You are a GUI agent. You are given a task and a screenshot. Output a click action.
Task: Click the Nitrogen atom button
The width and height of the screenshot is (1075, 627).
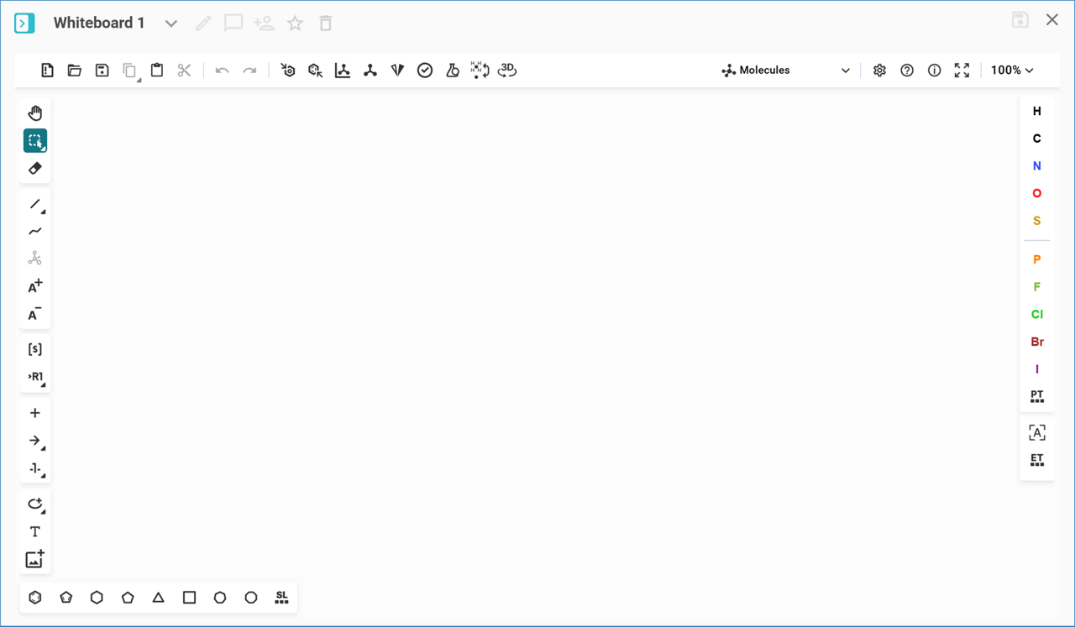coord(1036,166)
